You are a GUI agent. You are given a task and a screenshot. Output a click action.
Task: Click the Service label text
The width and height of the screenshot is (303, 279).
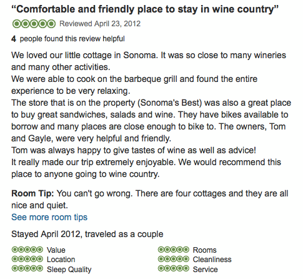coord(205,270)
